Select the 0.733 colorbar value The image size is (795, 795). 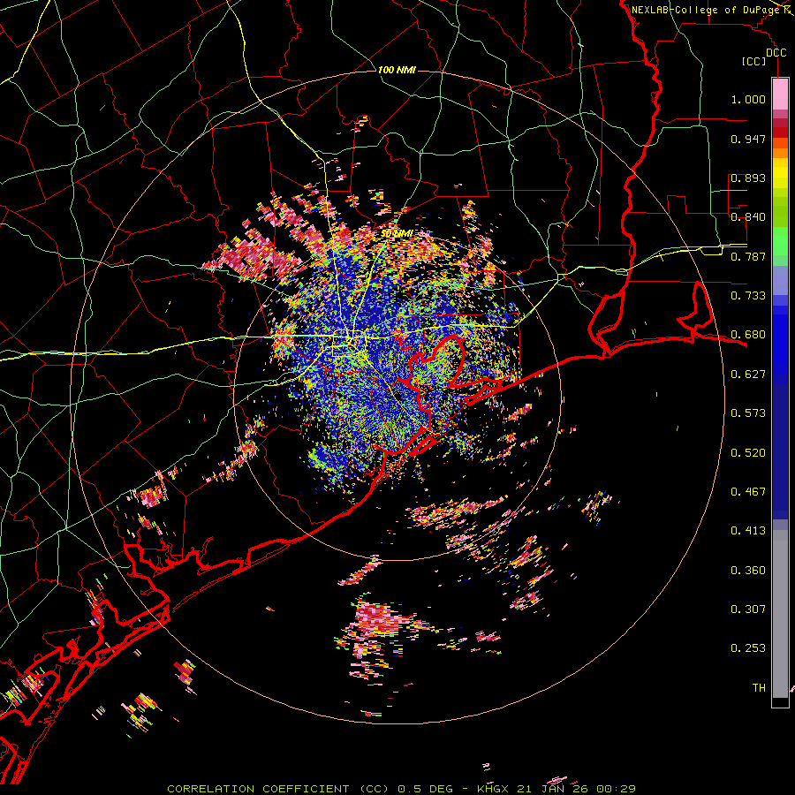coord(748,296)
